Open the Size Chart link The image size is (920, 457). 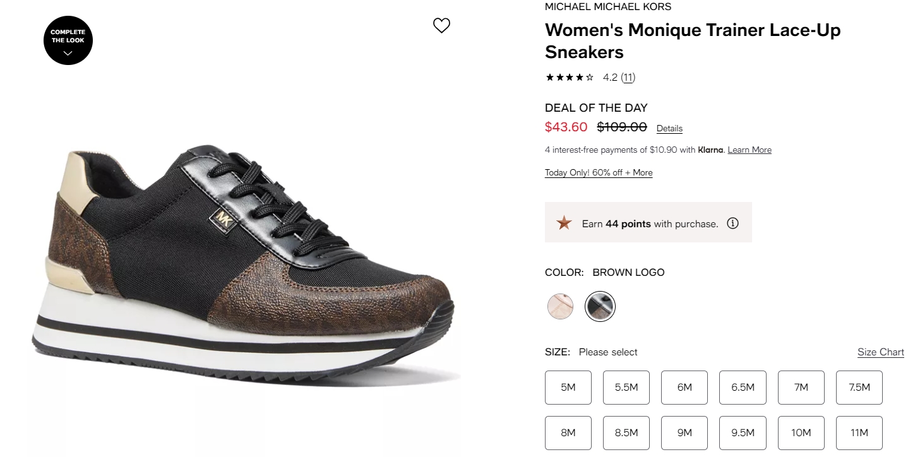(880, 352)
